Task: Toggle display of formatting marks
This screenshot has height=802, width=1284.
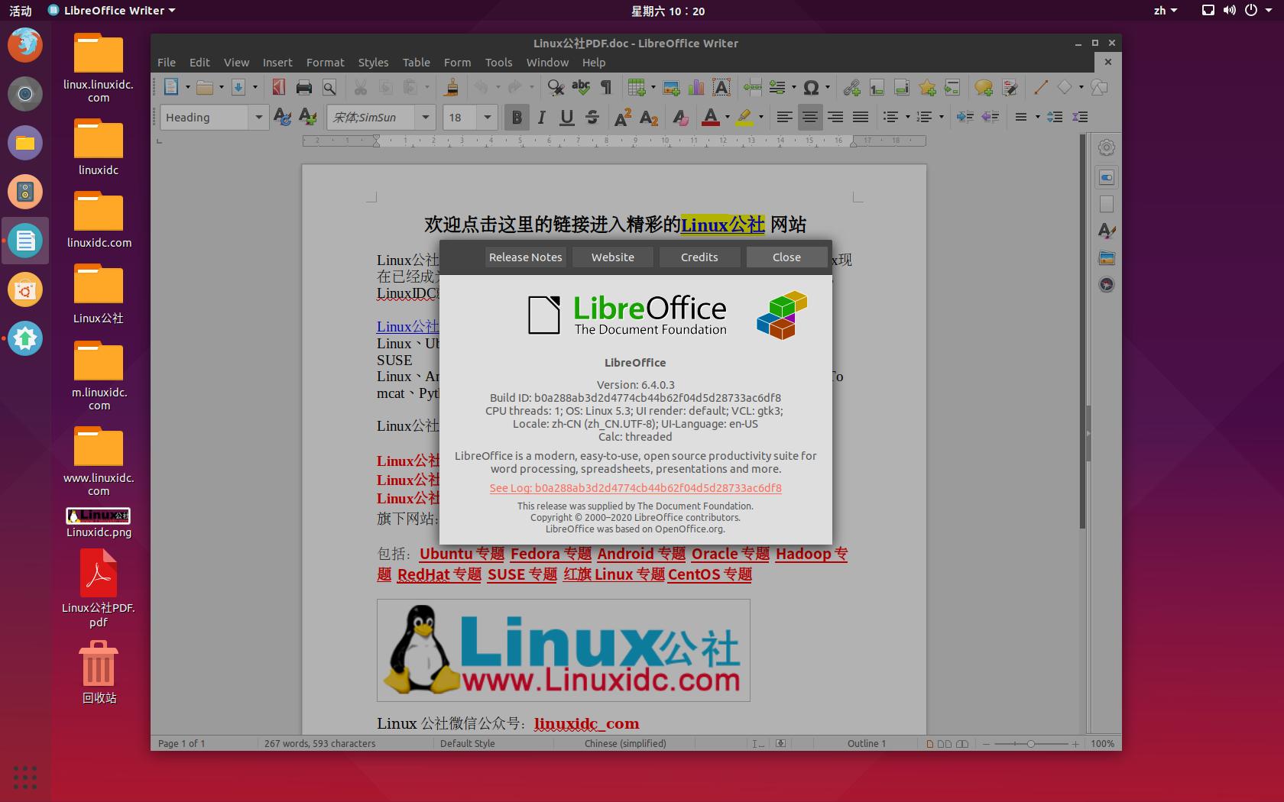Action: click(x=605, y=87)
